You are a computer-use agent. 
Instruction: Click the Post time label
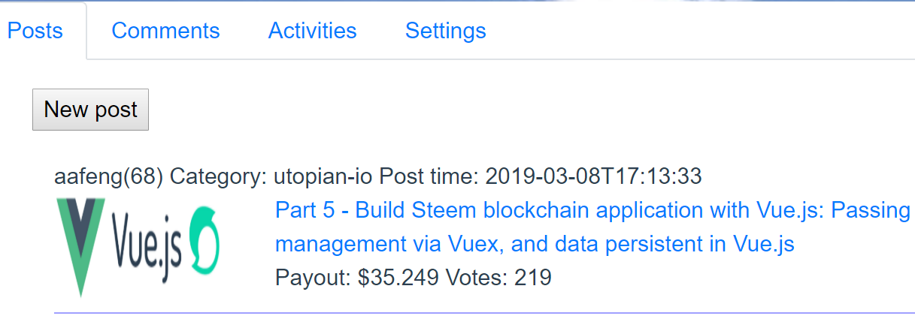pos(429,176)
